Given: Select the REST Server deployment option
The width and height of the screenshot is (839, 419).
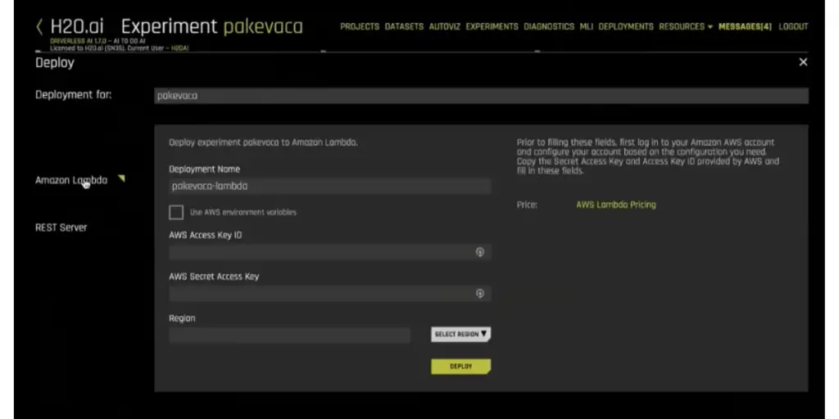Looking at the screenshot, I should click(x=61, y=228).
